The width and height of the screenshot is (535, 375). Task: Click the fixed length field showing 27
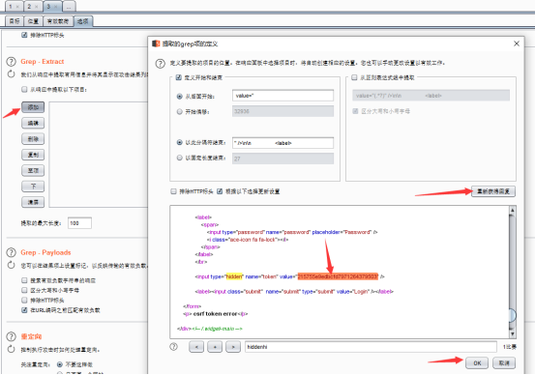282,159
